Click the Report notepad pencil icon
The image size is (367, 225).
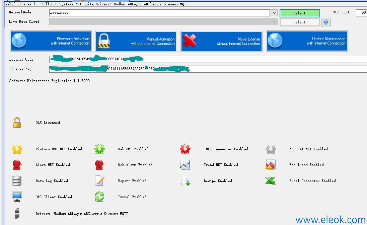click(99, 181)
